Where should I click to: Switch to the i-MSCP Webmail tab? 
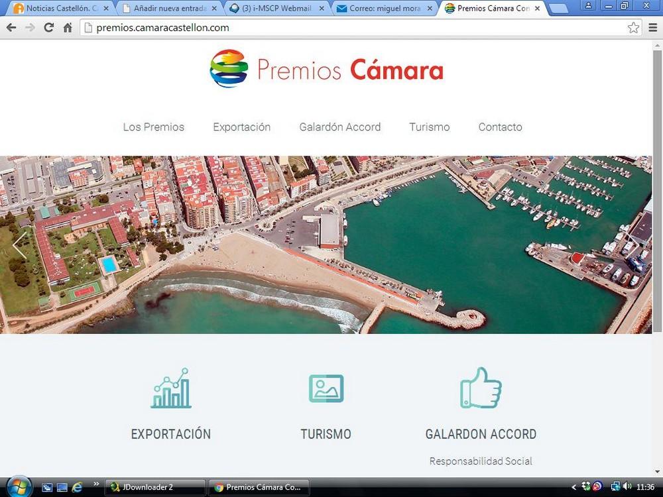[276, 9]
